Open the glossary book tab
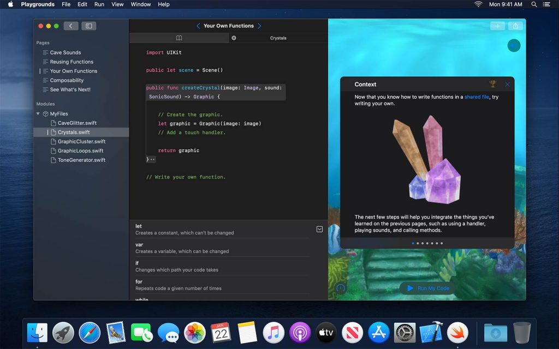The height and width of the screenshot is (349, 559). (x=179, y=38)
